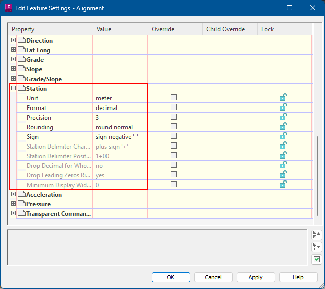Check Override for Drop Decimal for Whole
Screen dimensions: 325x289
(174, 165)
